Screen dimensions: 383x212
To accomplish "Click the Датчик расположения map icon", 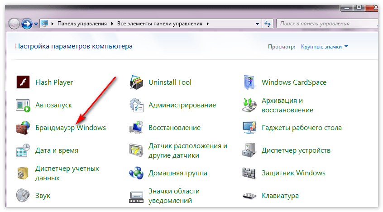I will click(136, 150).
